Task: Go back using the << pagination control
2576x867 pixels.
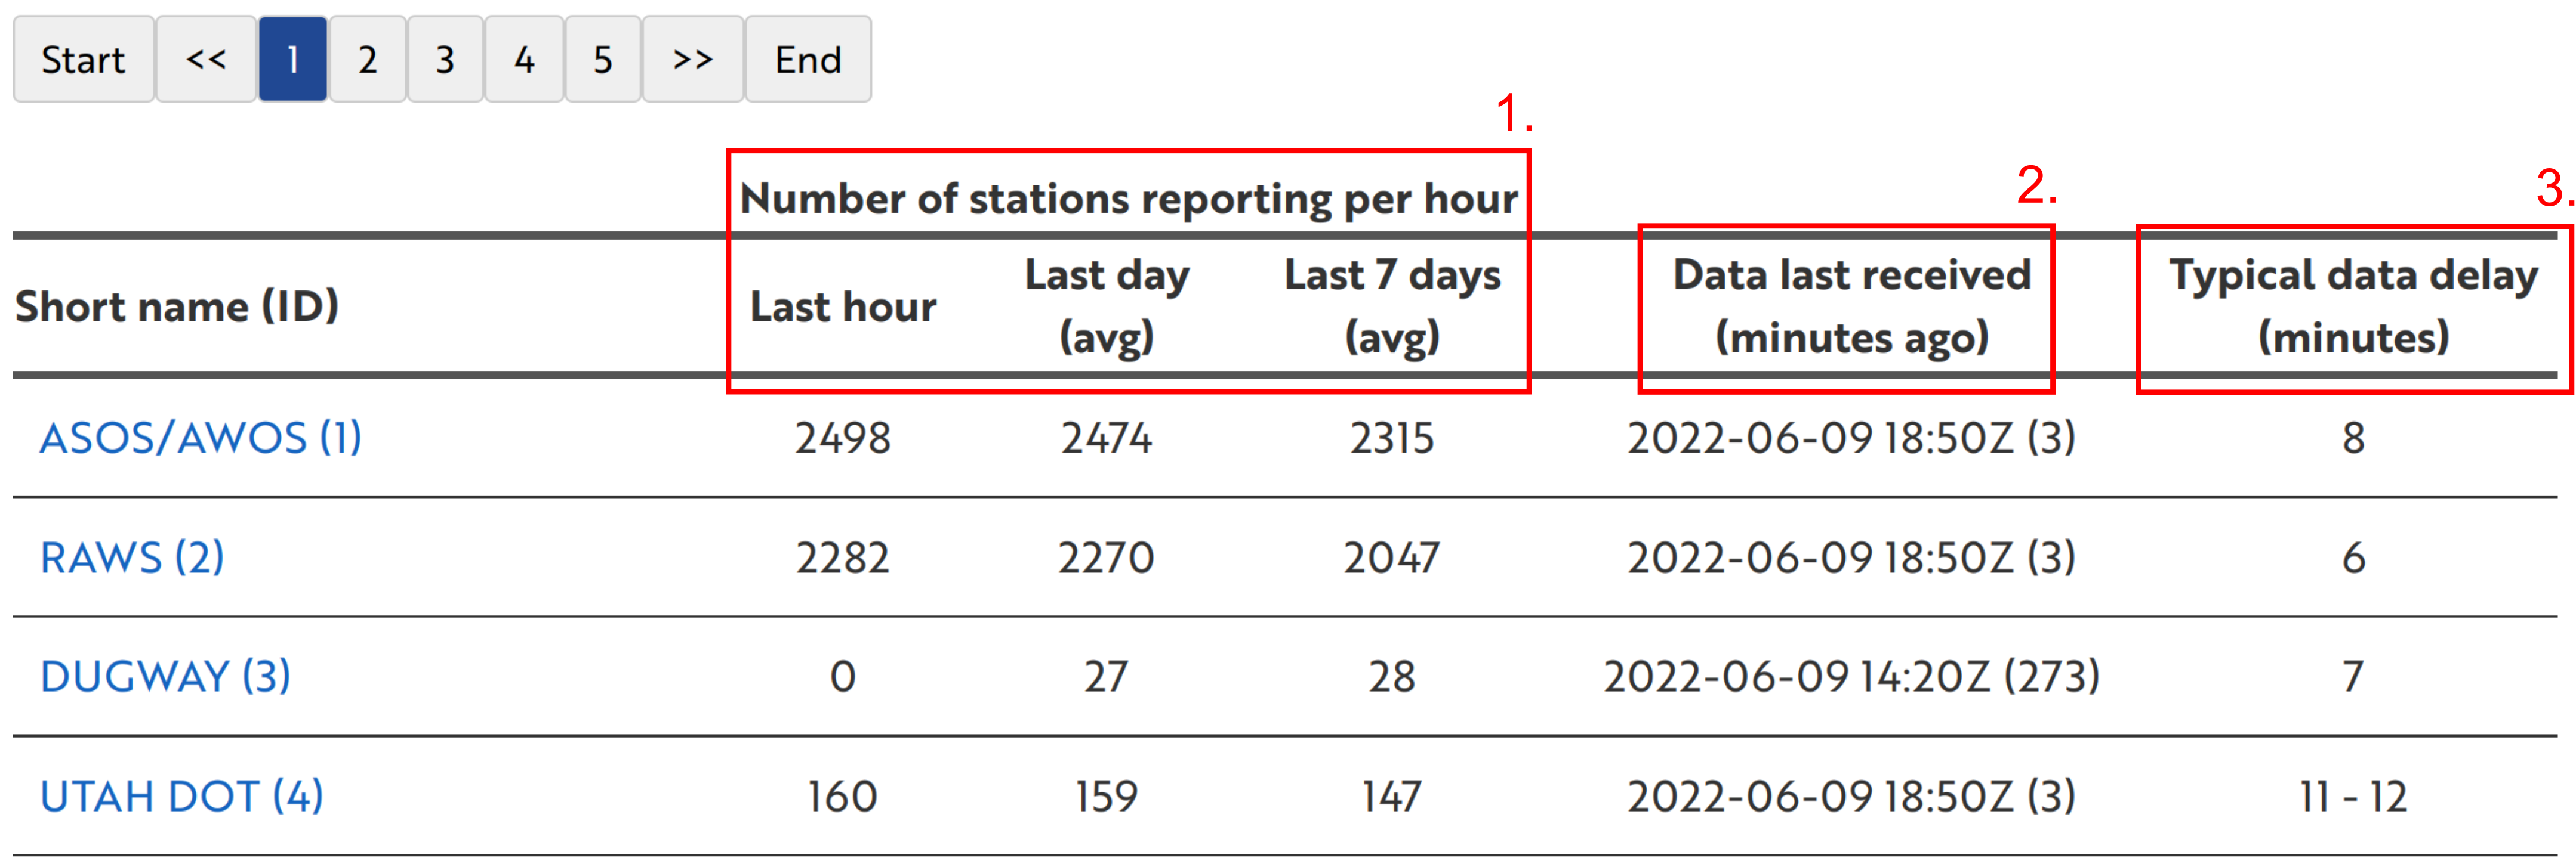Action: [205, 60]
